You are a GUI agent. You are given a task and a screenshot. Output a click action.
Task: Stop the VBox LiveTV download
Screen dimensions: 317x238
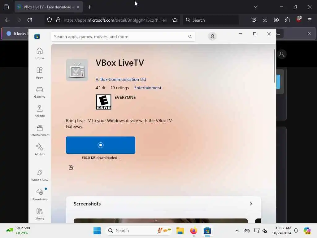click(101, 145)
